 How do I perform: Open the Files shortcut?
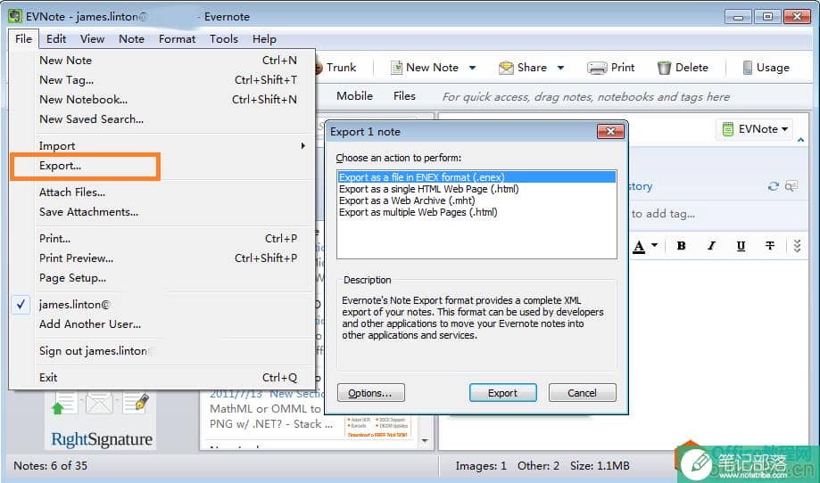click(404, 96)
